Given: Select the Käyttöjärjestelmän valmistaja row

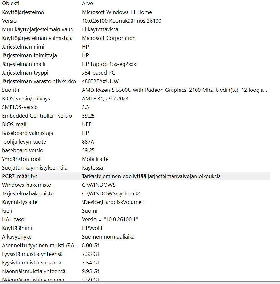Looking at the screenshot, I should point(136,38).
